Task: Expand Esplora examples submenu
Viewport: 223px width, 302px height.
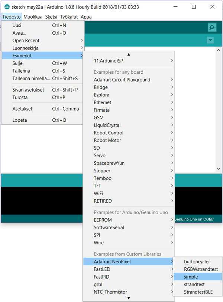Action: (129, 95)
